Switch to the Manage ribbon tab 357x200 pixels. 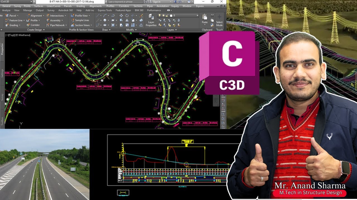[28, 10]
